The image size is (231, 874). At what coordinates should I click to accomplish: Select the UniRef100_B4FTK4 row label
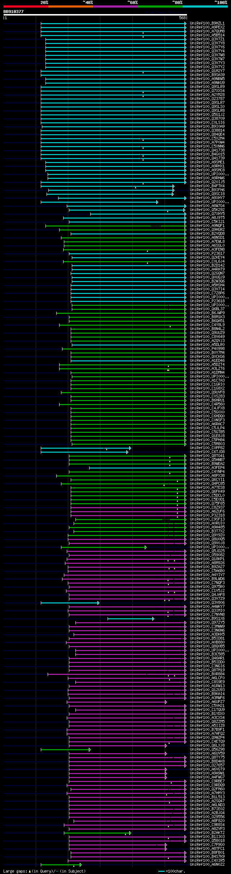(207, 186)
